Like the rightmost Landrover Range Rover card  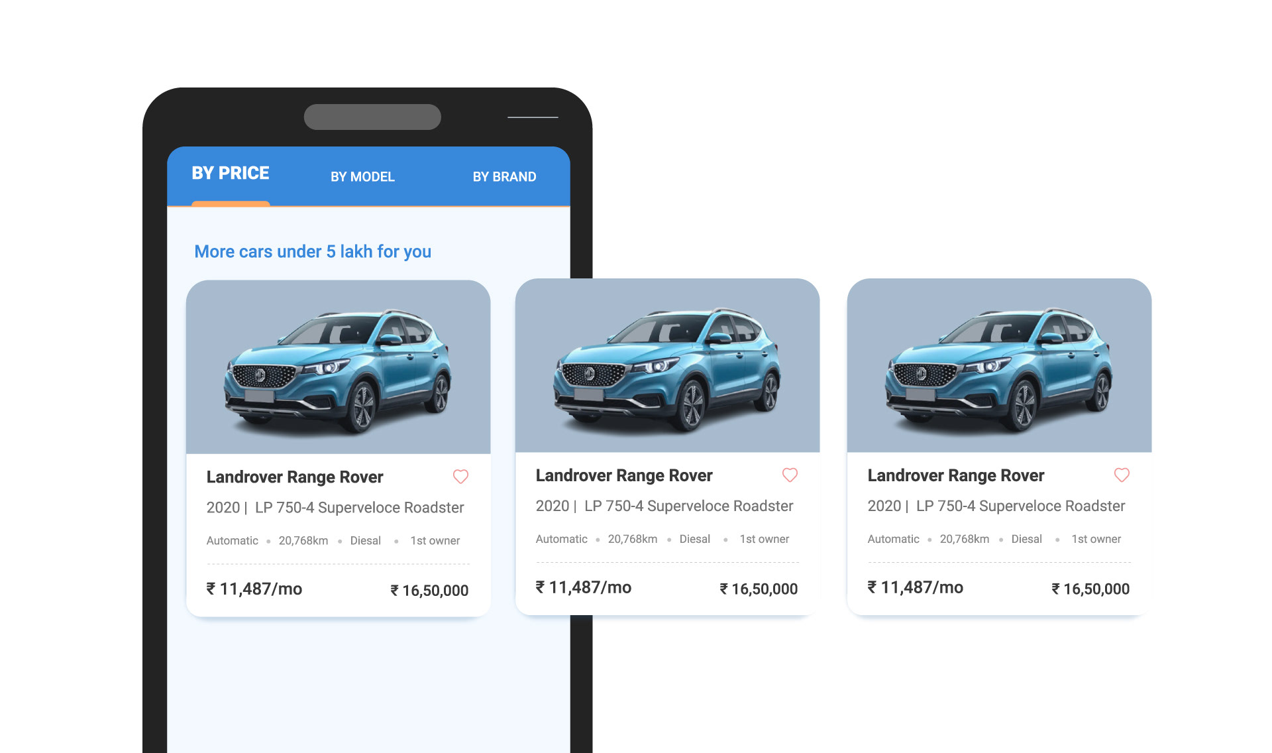click(x=1122, y=475)
